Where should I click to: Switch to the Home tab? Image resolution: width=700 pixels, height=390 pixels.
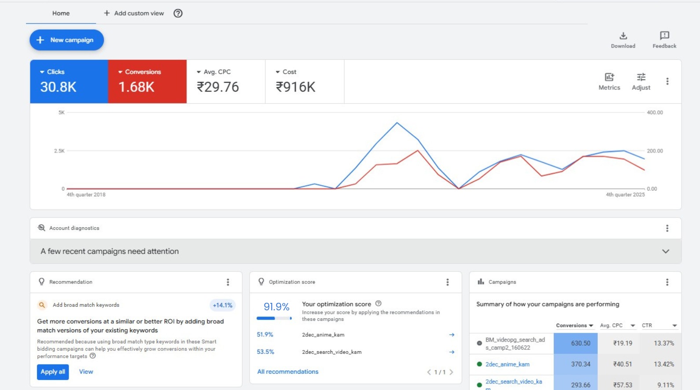pyautogui.click(x=61, y=13)
